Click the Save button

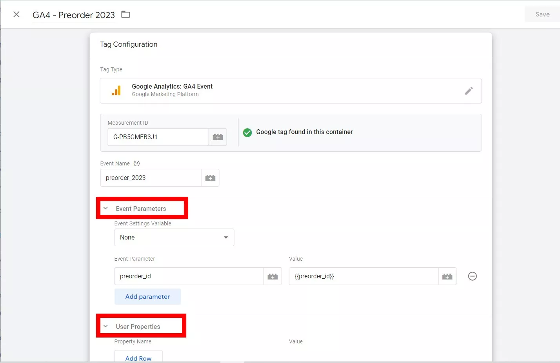542,15
